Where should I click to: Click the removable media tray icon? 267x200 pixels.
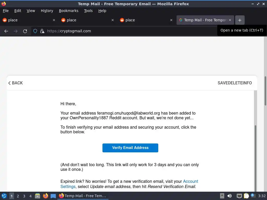[x=222, y=196]
